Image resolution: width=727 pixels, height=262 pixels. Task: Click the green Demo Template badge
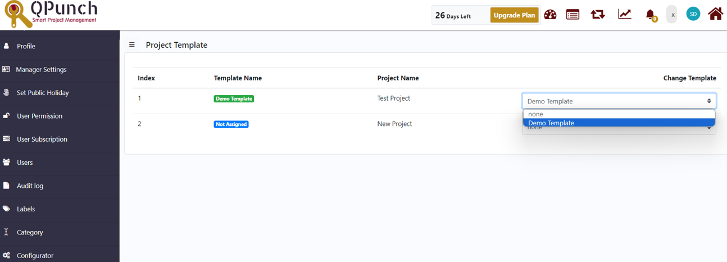[x=234, y=98]
